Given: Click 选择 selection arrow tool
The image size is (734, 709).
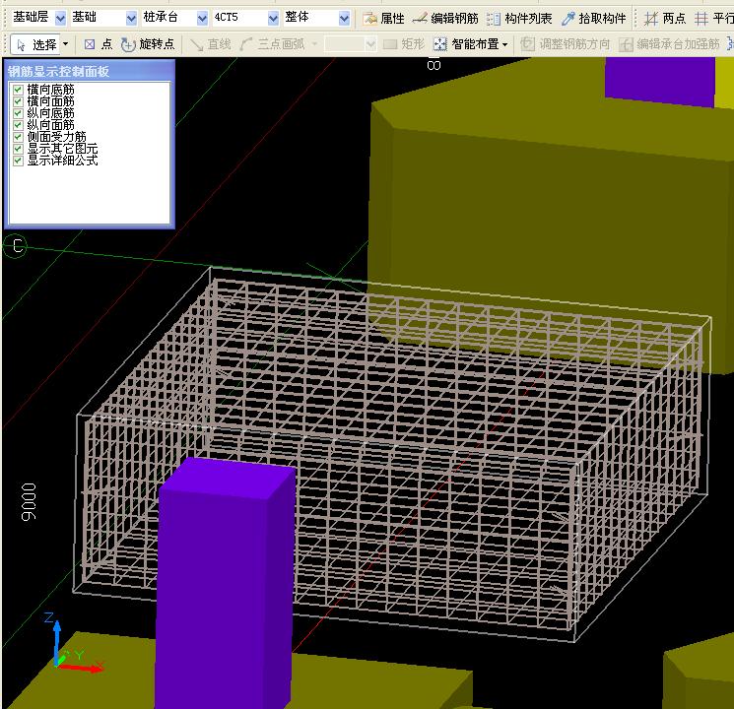Looking at the screenshot, I should click(36, 44).
